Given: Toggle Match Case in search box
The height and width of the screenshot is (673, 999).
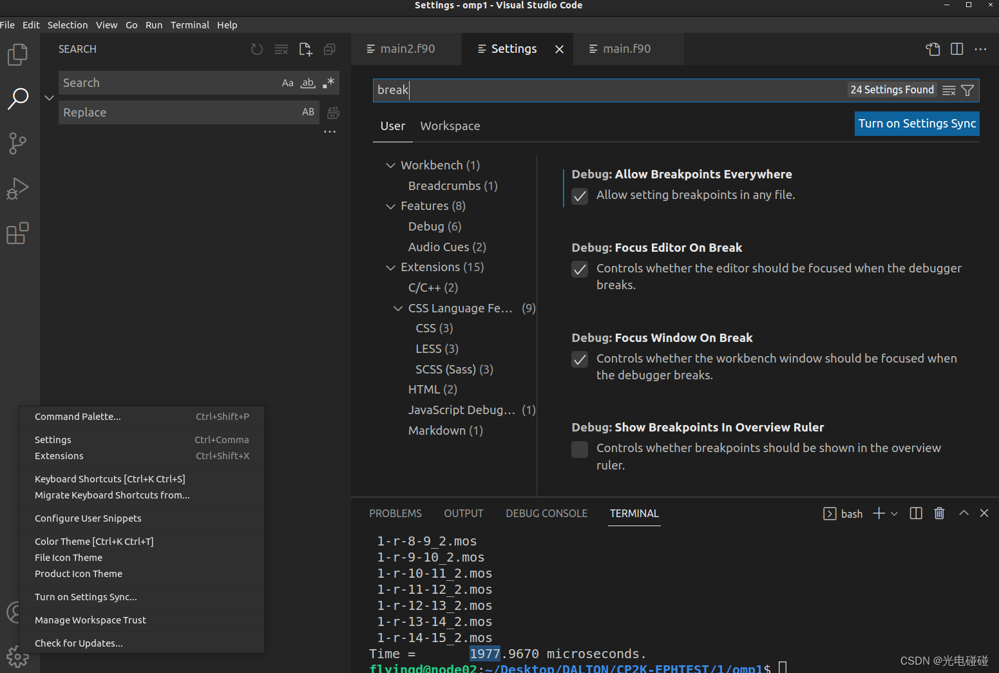Looking at the screenshot, I should tap(287, 82).
